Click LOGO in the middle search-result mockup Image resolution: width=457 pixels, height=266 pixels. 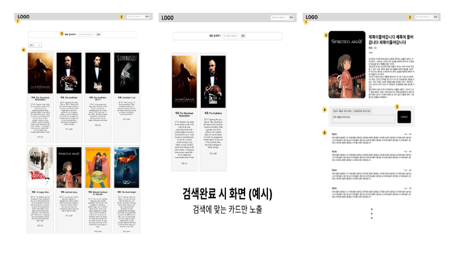pos(167,18)
